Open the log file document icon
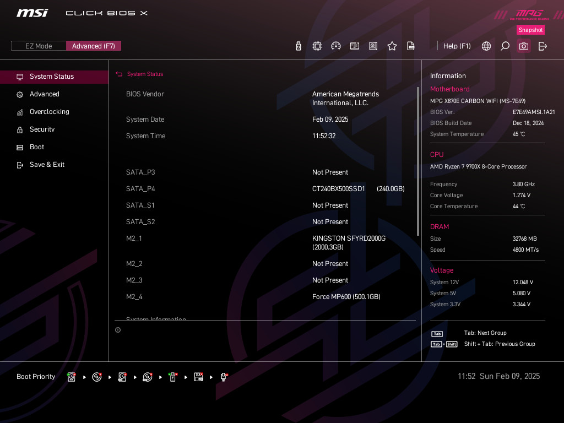Image resolution: width=564 pixels, height=423 pixels. click(x=411, y=46)
